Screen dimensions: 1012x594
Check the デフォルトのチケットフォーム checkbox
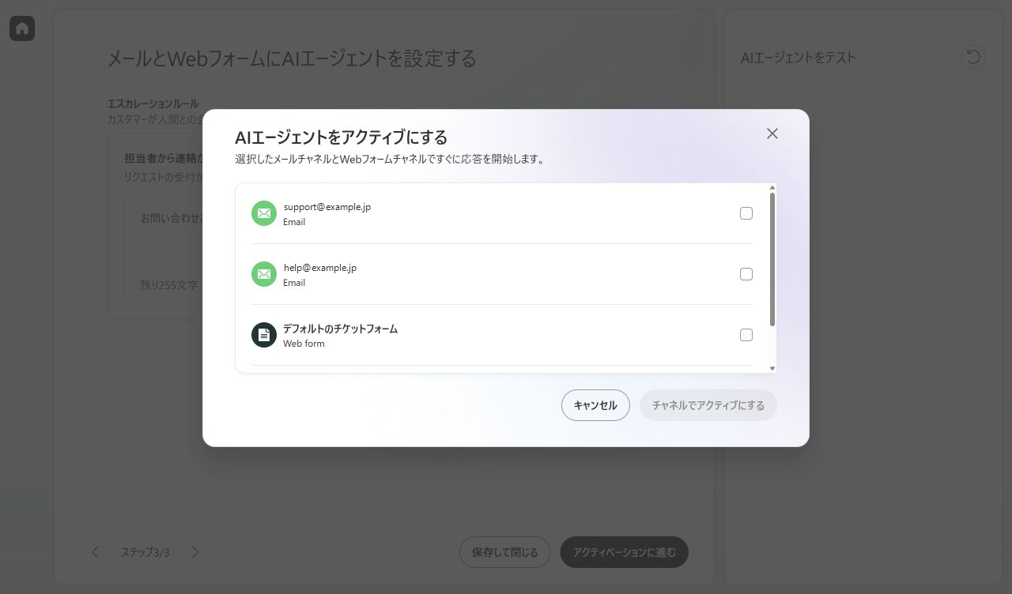pyautogui.click(x=746, y=335)
